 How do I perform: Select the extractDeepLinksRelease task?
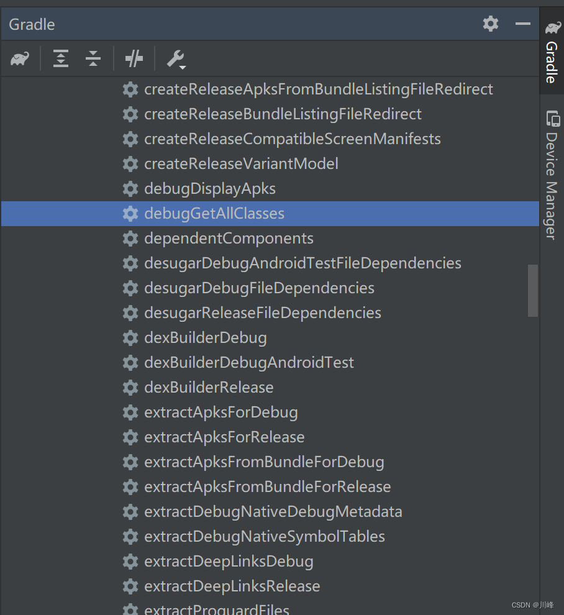(x=232, y=586)
